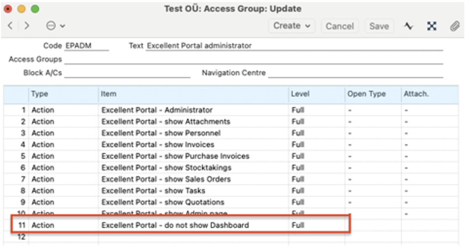Open record history activity icon

(x=408, y=26)
